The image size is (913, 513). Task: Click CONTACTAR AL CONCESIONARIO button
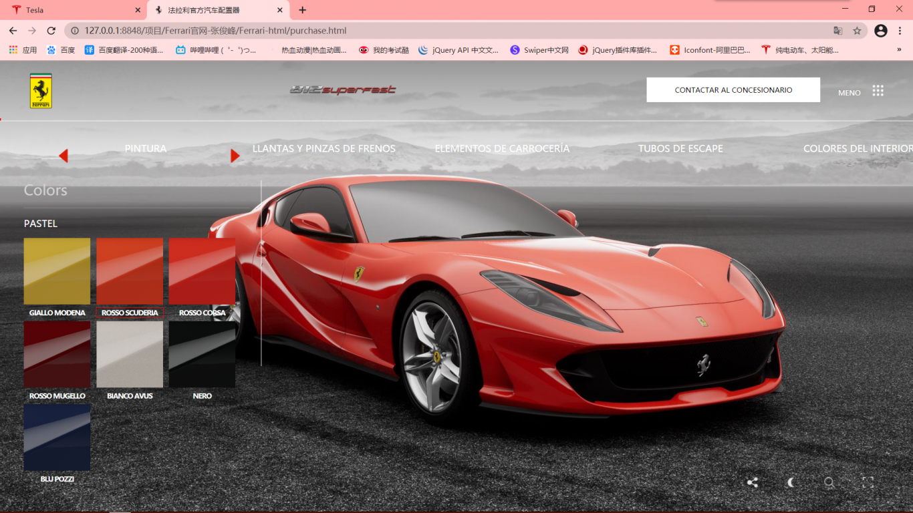733,90
